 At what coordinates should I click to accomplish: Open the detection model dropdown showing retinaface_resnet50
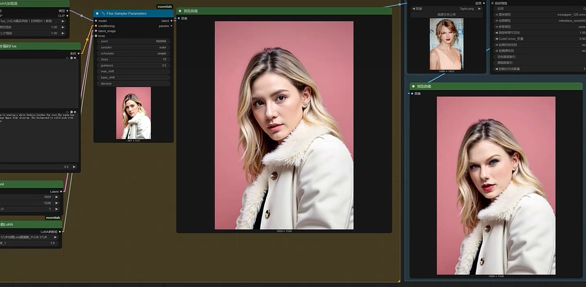point(540,20)
